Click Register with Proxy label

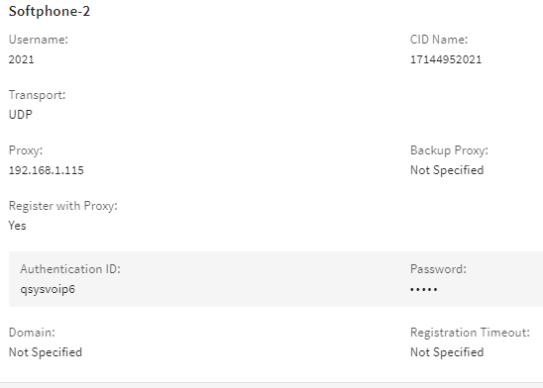click(x=63, y=206)
